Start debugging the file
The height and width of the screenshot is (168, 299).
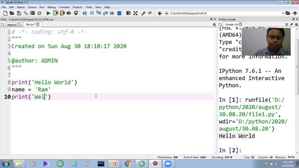pyautogui.click(x=85, y=13)
